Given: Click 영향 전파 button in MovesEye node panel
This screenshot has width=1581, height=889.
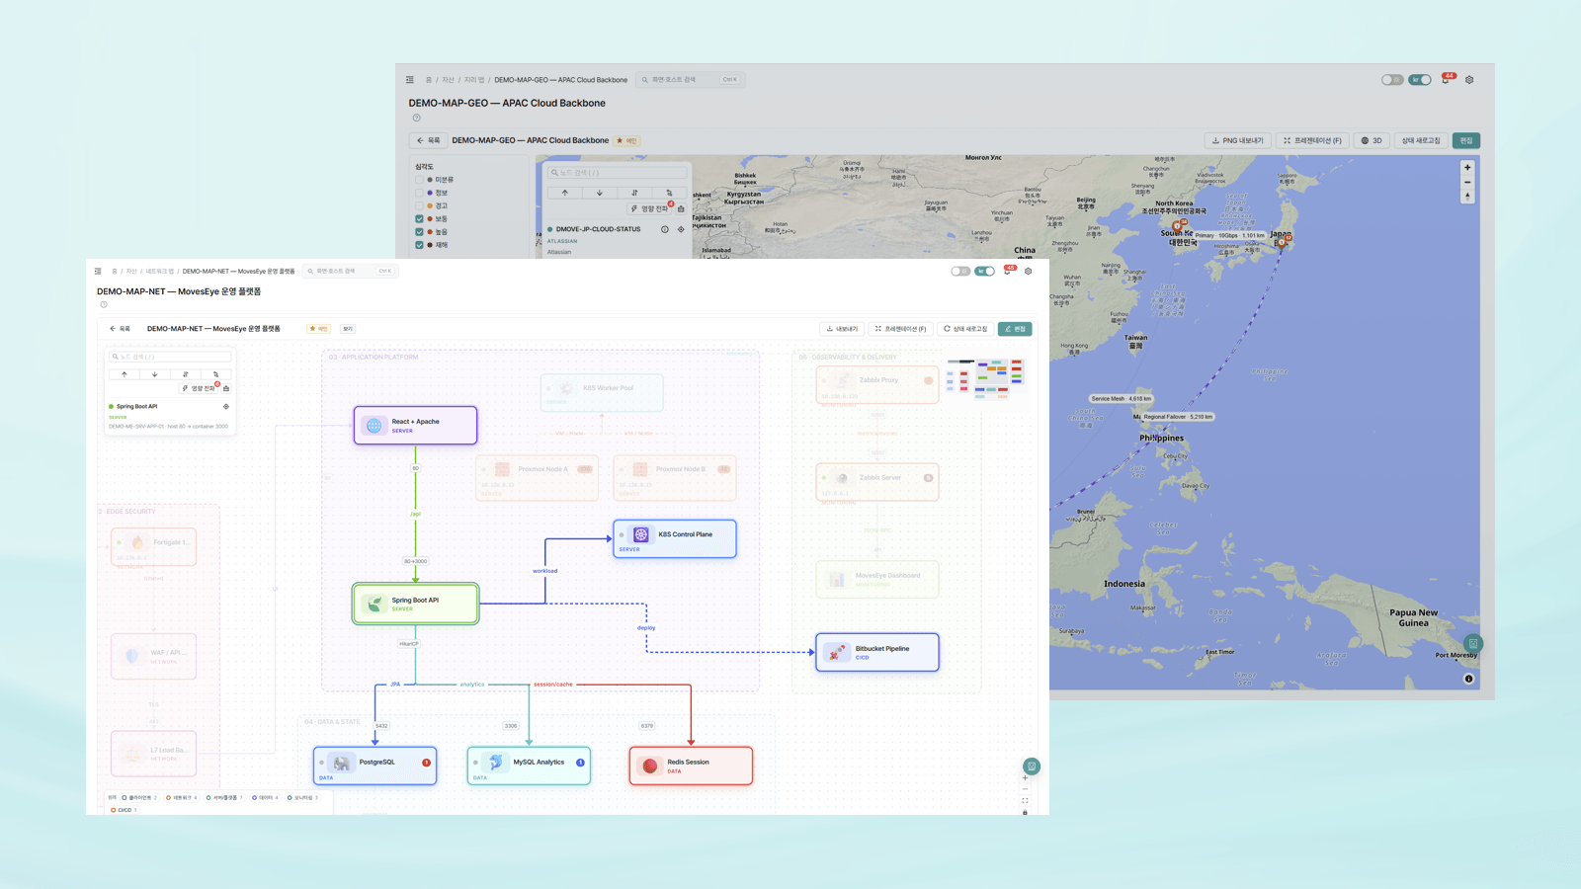Looking at the screenshot, I should [x=199, y=388].
